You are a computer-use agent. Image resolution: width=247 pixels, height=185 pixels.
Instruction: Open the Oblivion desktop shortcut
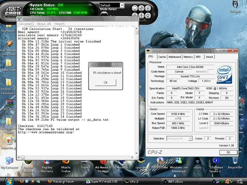point(235,7)
